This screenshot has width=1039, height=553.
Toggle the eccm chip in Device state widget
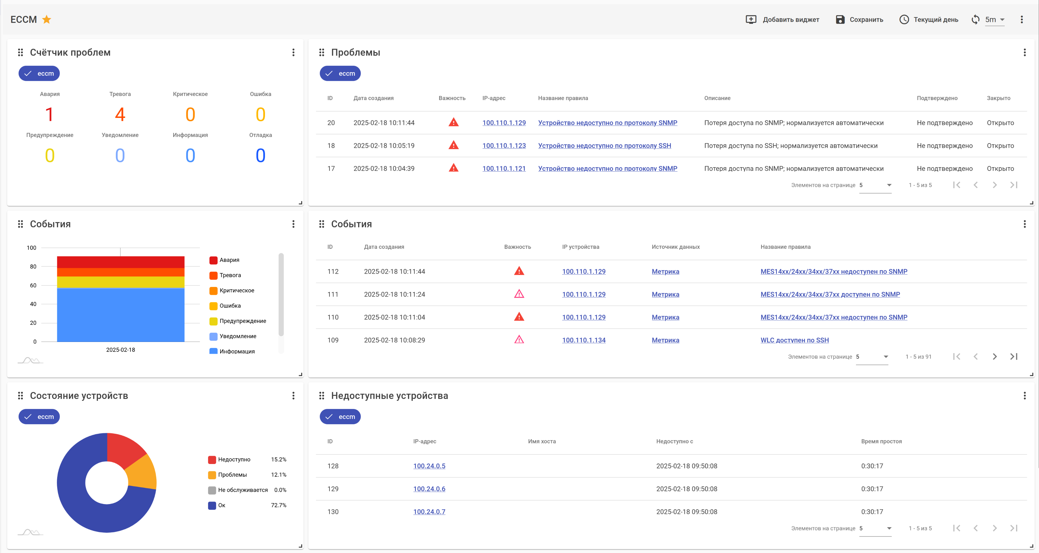pyautogui.click(x=39, y=417)
